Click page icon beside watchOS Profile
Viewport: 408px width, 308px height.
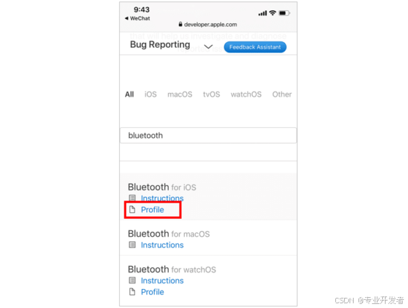pos(132,292)
